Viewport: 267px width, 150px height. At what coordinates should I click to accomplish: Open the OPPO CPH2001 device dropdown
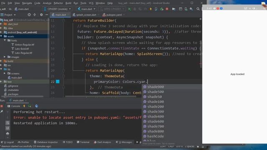pos(112,9)
